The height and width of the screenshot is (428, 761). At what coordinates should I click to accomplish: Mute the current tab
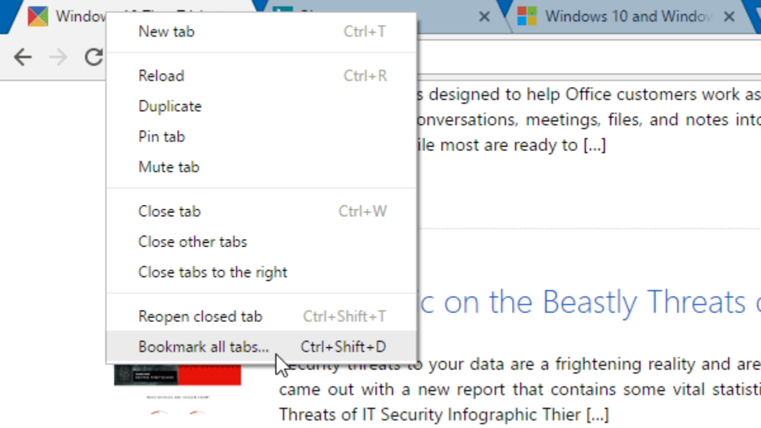pos(169,166)
